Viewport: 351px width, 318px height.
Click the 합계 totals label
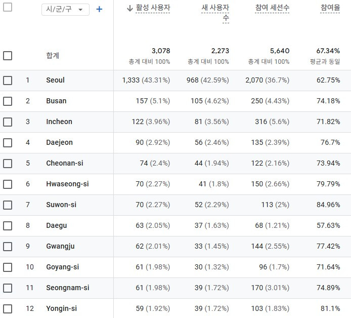(x=53, y=55)
